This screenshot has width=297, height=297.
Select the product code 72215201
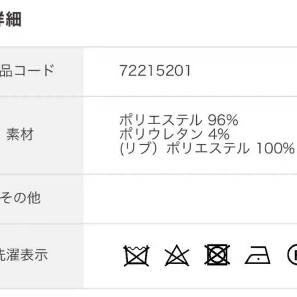[155, 71]
